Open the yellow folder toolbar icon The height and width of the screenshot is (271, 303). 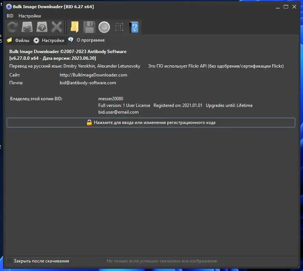(75, 27)
